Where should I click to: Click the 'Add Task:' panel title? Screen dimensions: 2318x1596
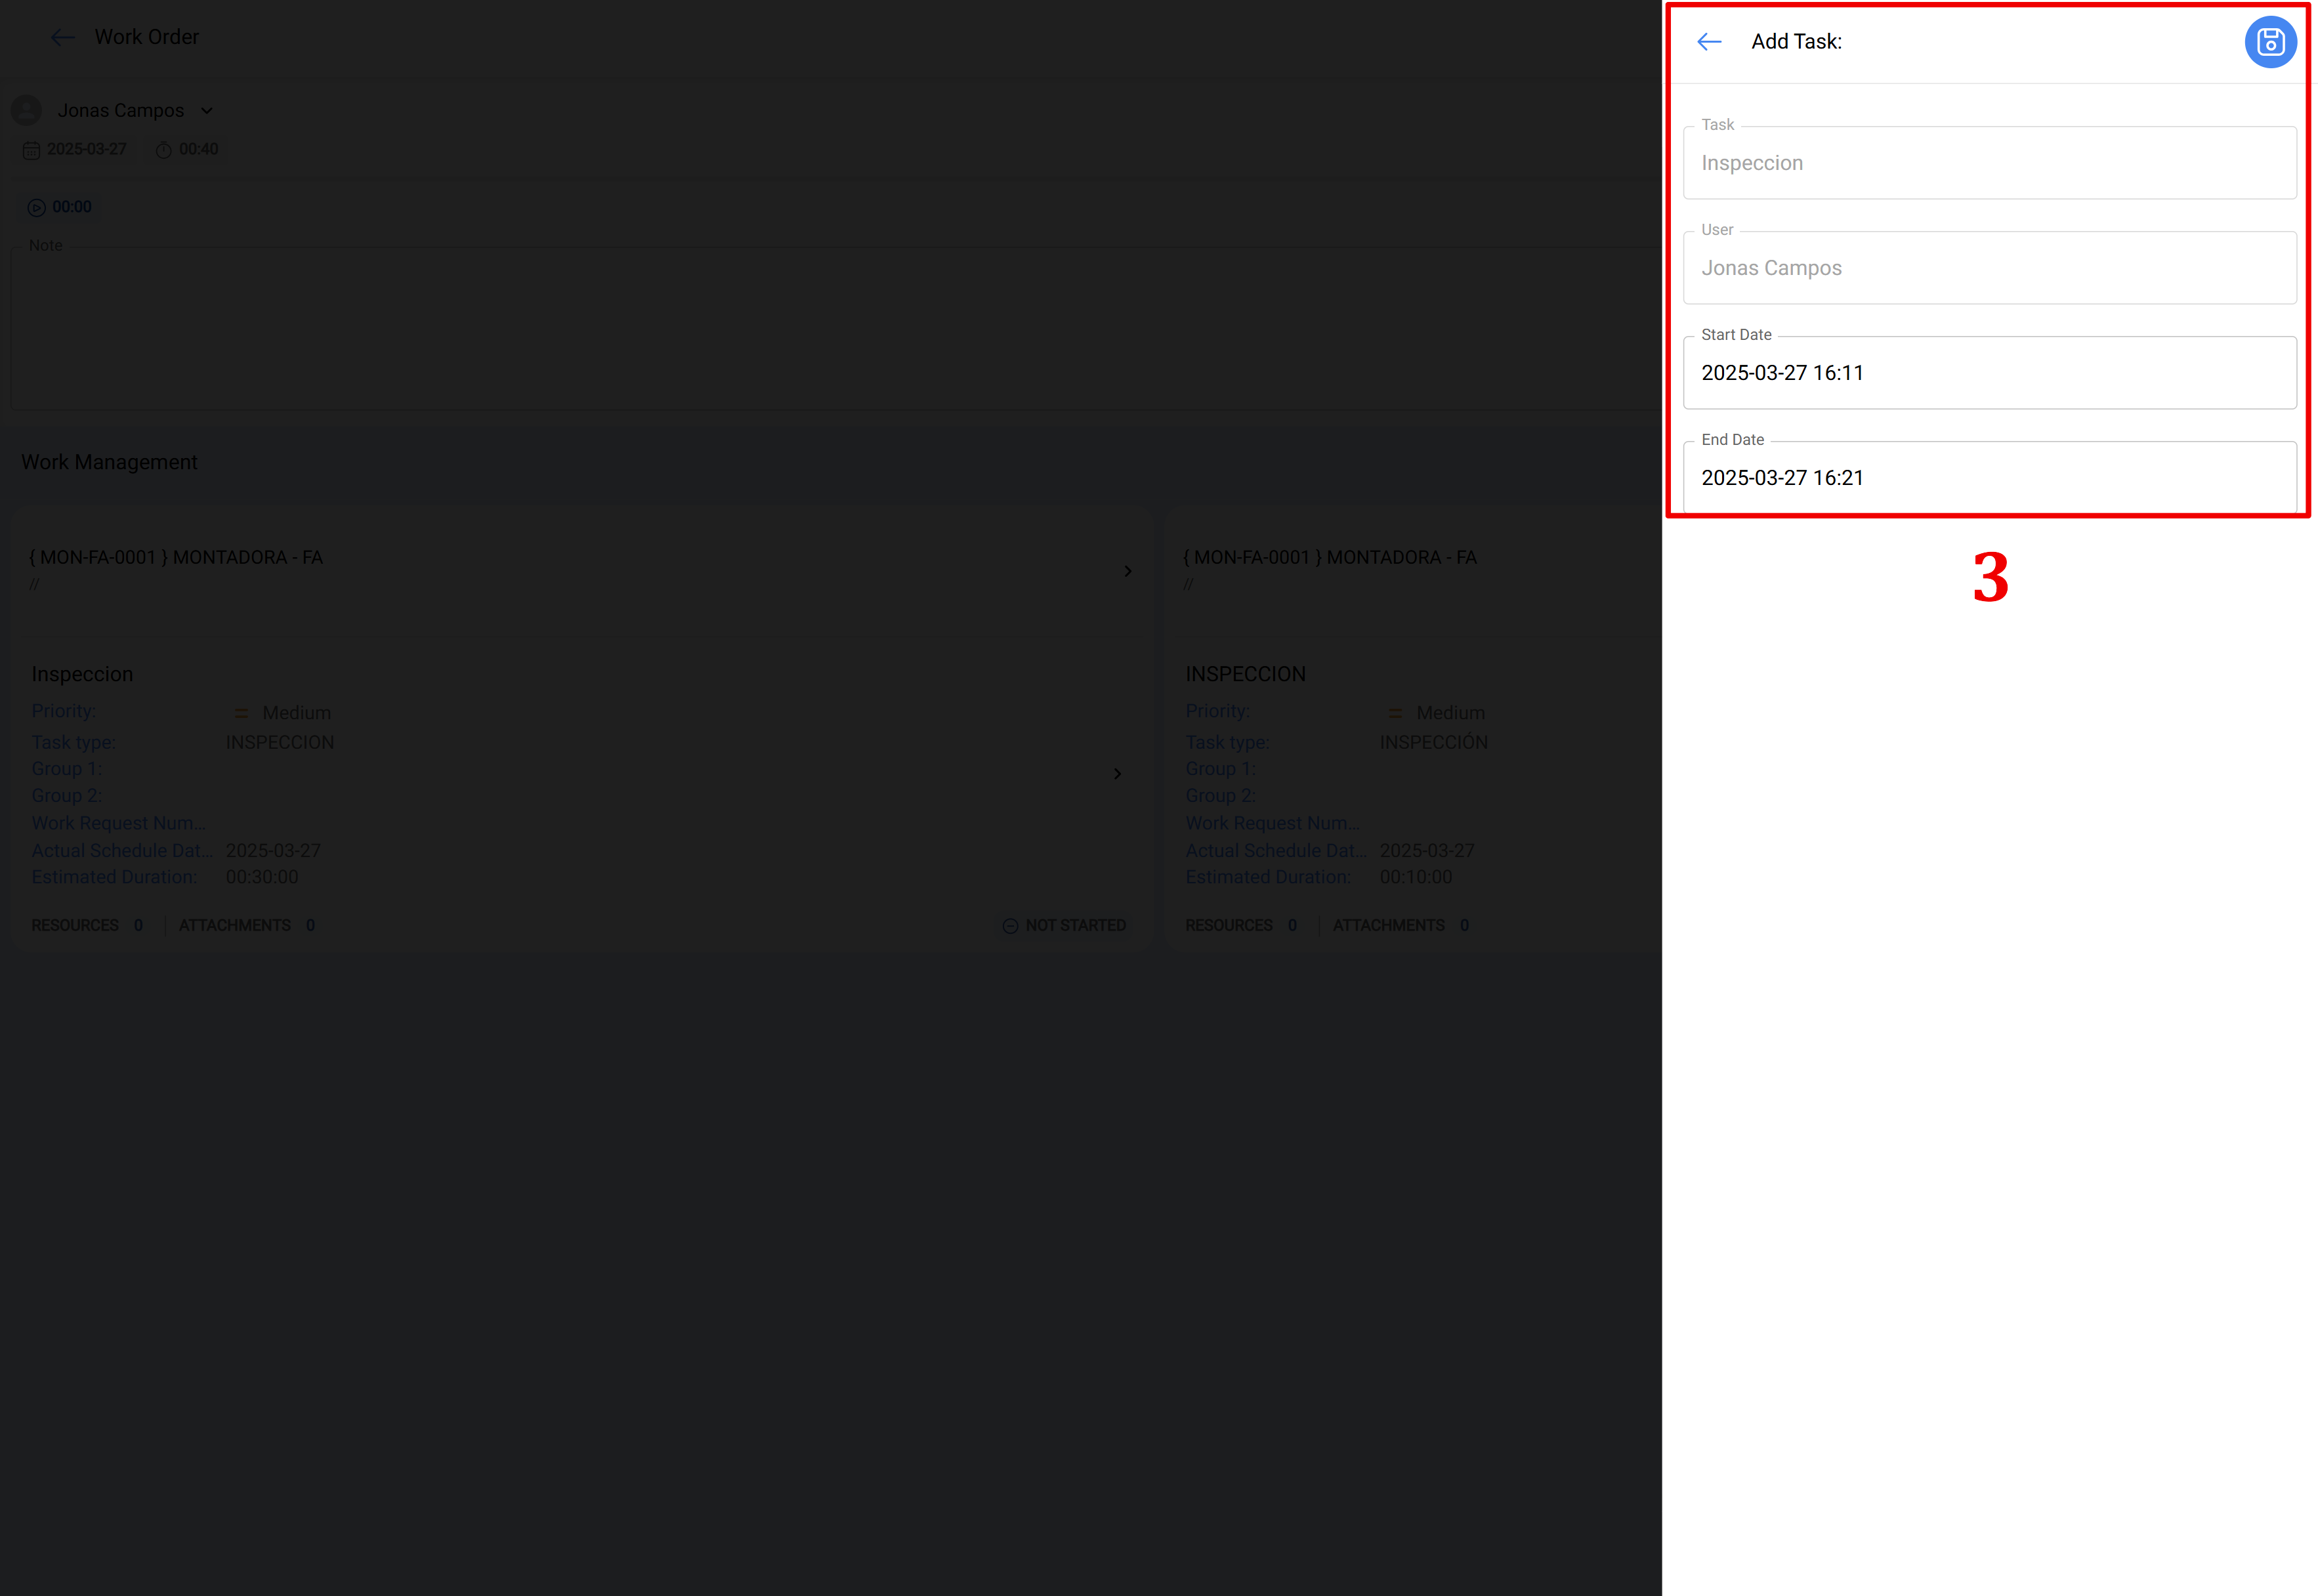[1796, 42]
